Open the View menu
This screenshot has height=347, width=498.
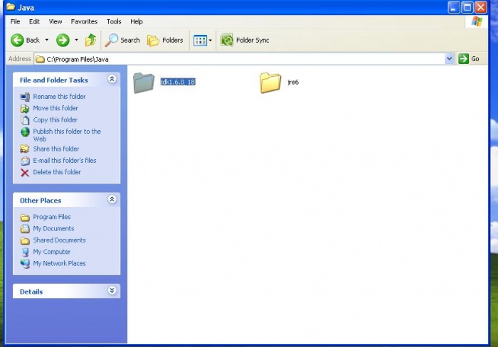pos(55,21)
